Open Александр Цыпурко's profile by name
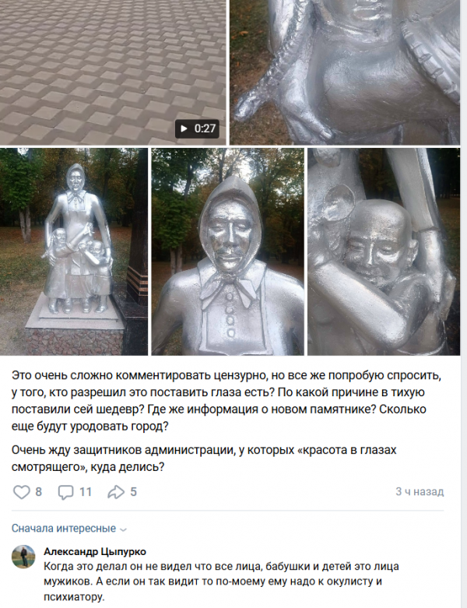The image size is (467, 608). (95, 551)
